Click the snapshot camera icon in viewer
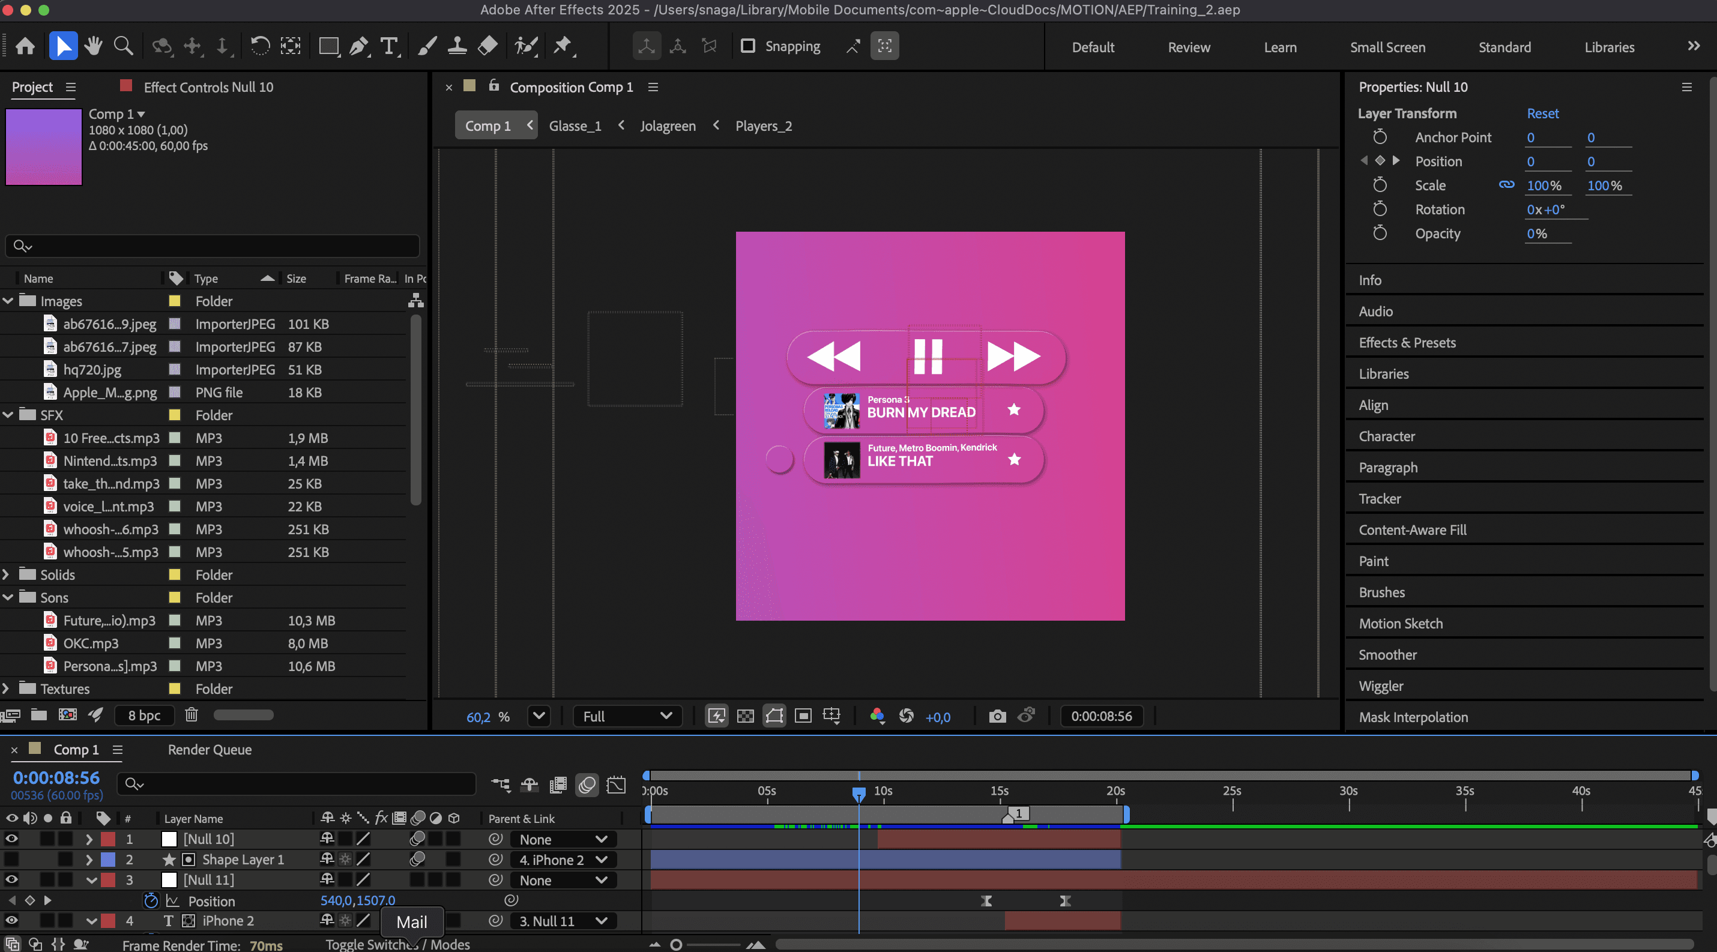The image size is (1717, 952). point(997,716)
